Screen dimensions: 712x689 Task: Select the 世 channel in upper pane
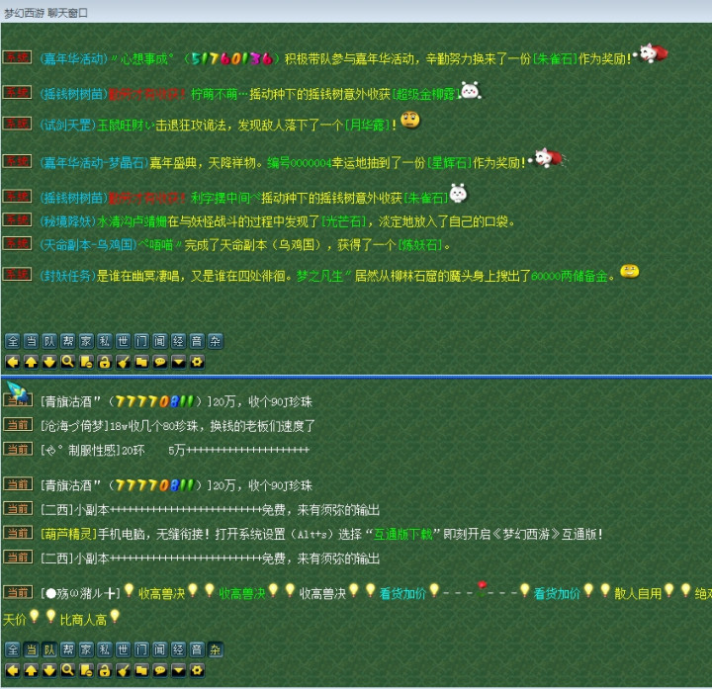(x=123, y=341)
